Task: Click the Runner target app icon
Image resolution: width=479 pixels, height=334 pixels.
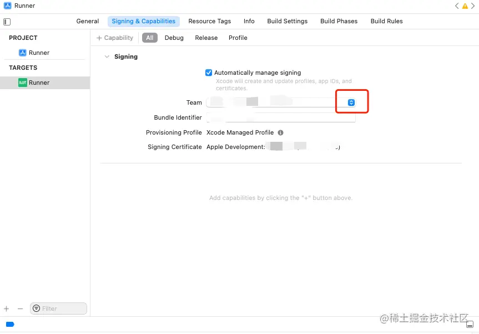Action: [x=23, y=83]
